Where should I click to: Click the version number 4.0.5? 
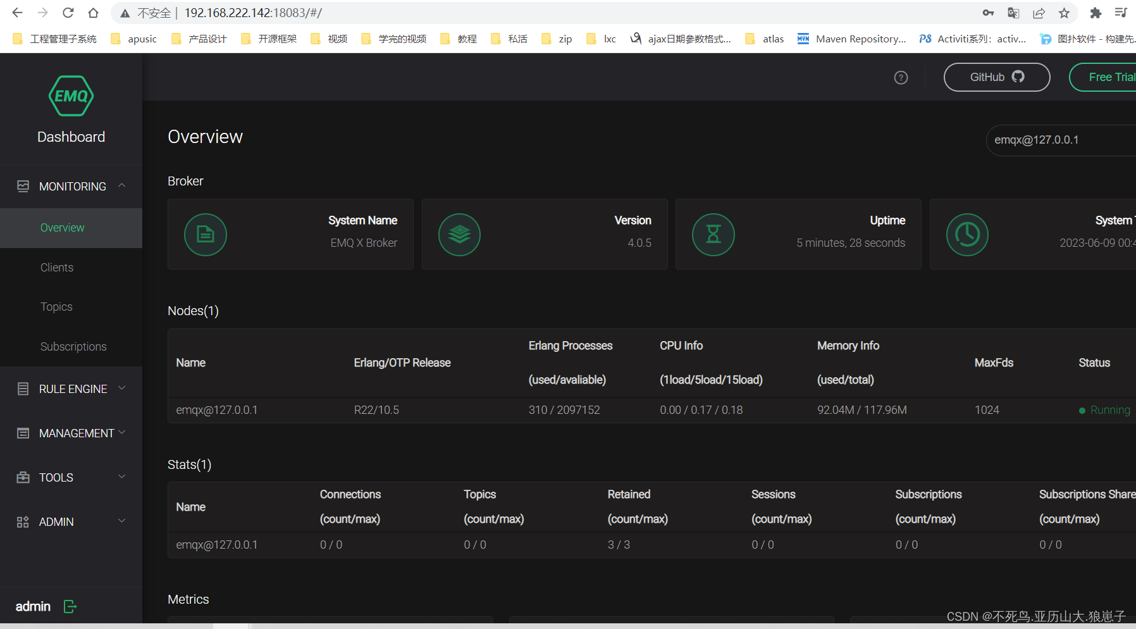pyautogui.click(x=639, y=243)
